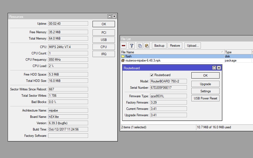The height and width of the screenshot is (158, 253).
Task: Click the copy icon in File List toolbar
Action: [x=140, y=46]
